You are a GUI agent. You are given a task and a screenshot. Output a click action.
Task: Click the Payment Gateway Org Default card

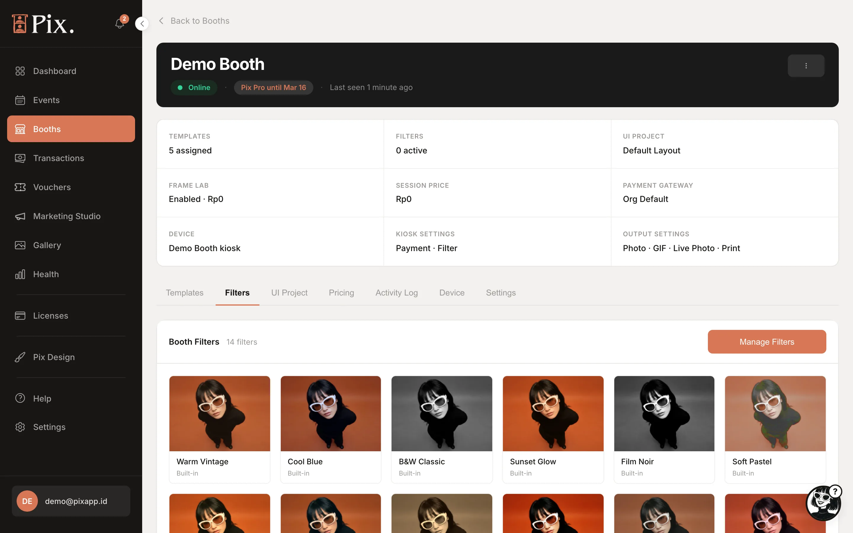724,192
